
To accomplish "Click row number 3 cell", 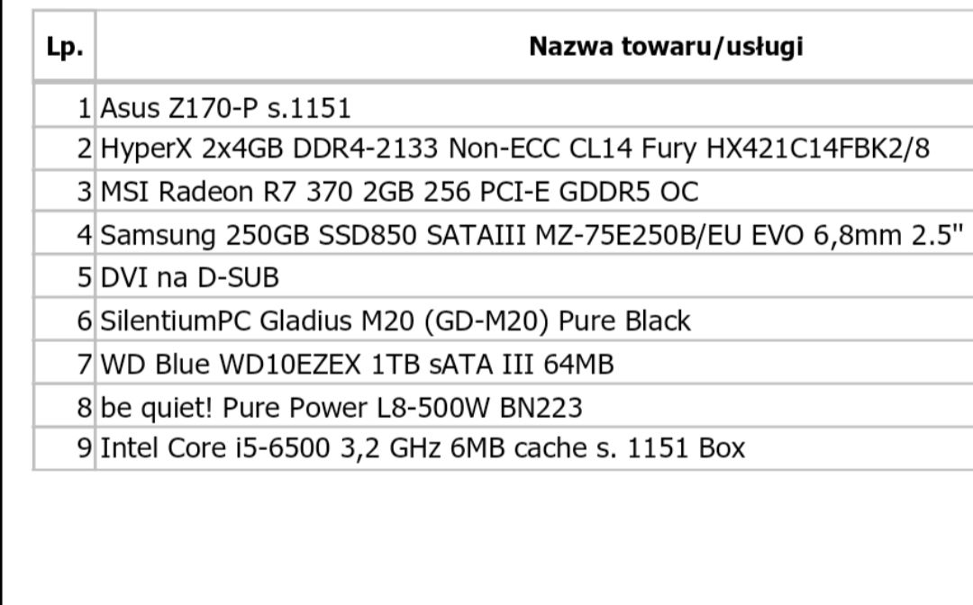I will (x=84, y=192).
